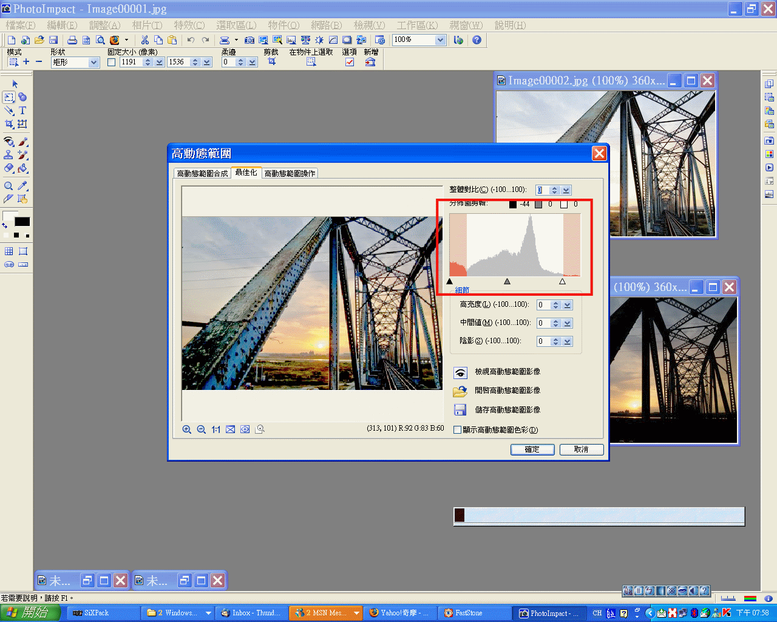
Task: Open the 調整 menu
Action: point(105,26)
